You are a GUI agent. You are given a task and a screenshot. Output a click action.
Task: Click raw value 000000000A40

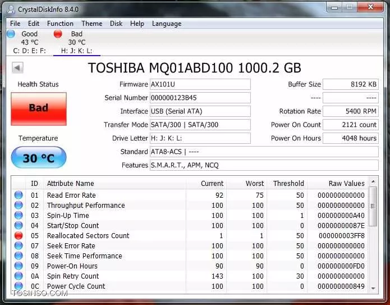pos(341,216)
